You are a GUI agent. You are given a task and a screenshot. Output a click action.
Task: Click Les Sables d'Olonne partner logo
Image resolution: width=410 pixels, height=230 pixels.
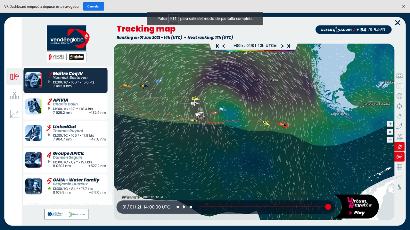[x=66, y=214]
